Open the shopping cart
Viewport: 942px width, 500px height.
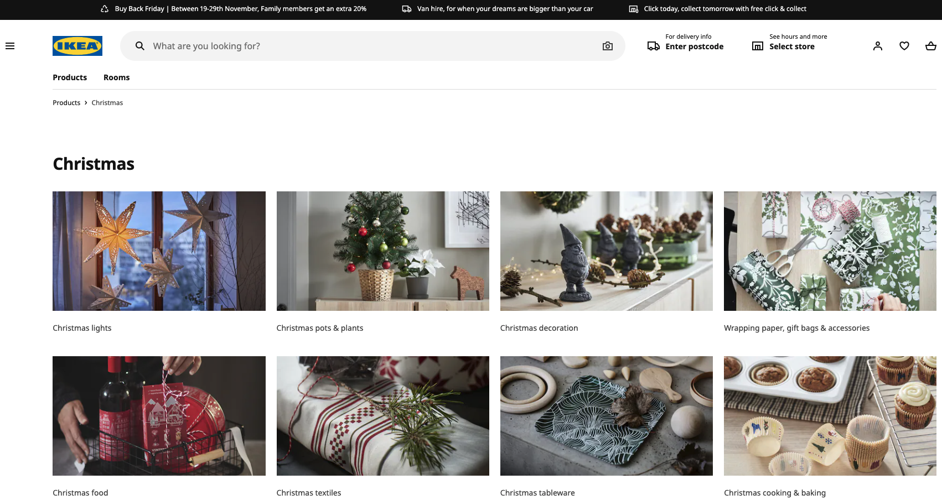point(930,46)
